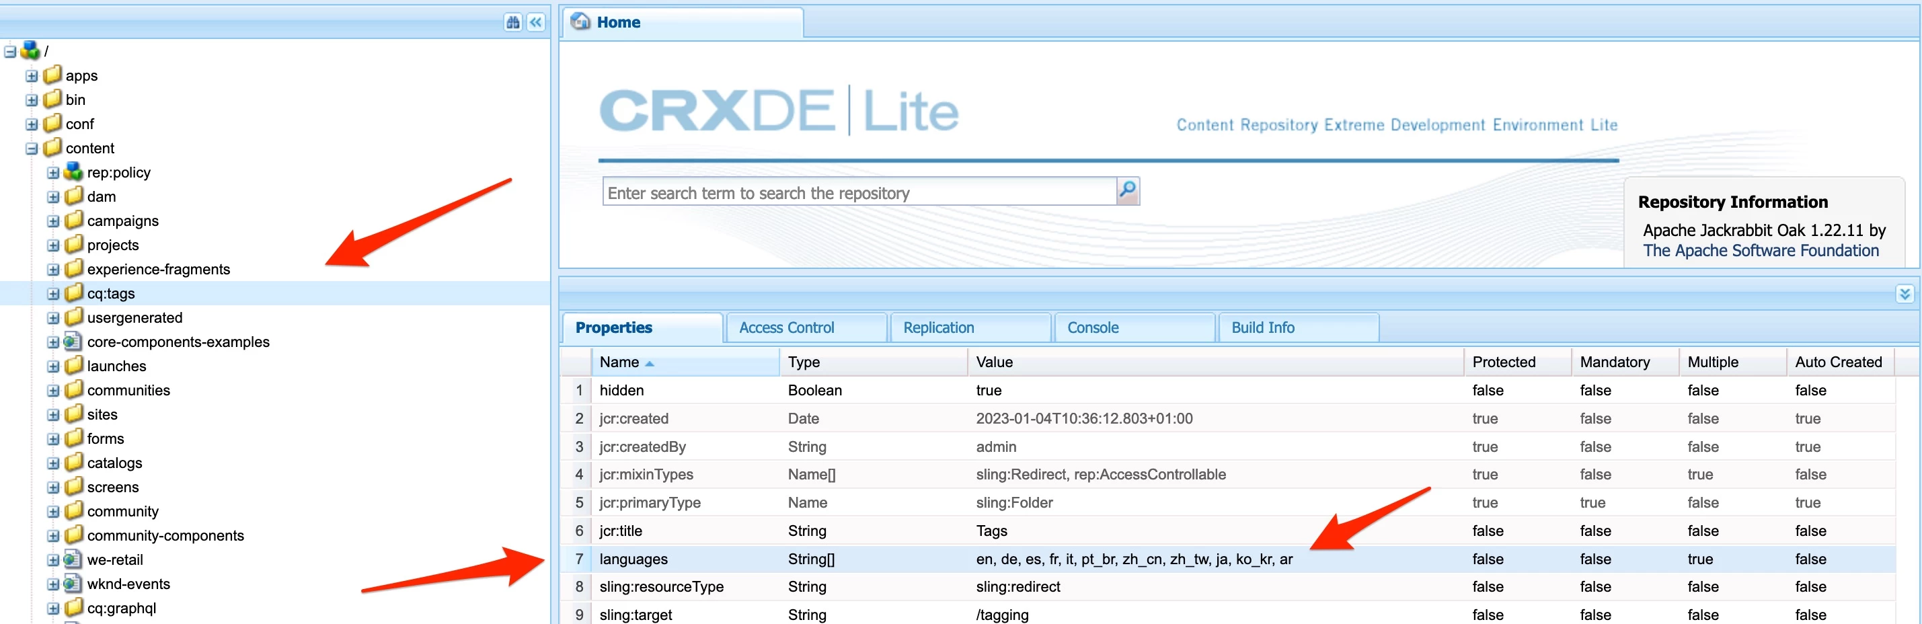Click the content folder icon
Viewport: 1922px width, 624px height.
click(52, 148)
